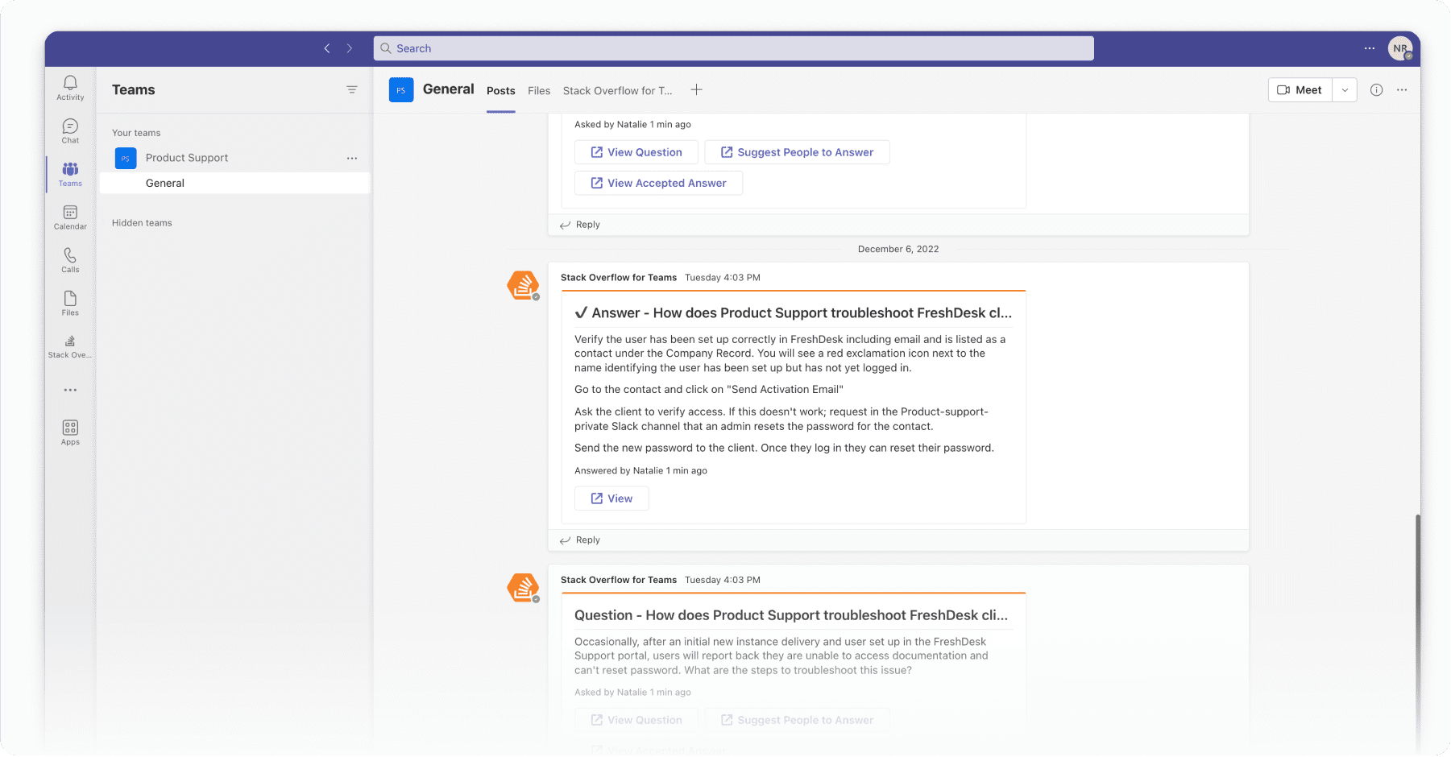Open the NR profile avatar
Screen dimensions: 1451x757
1400,48
